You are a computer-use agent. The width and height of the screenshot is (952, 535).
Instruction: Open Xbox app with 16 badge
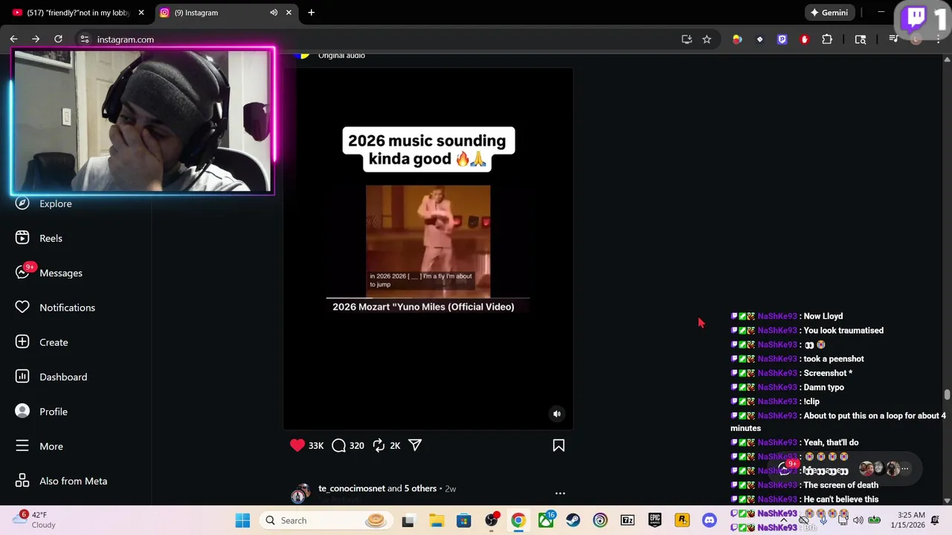[x=546, y=520]
